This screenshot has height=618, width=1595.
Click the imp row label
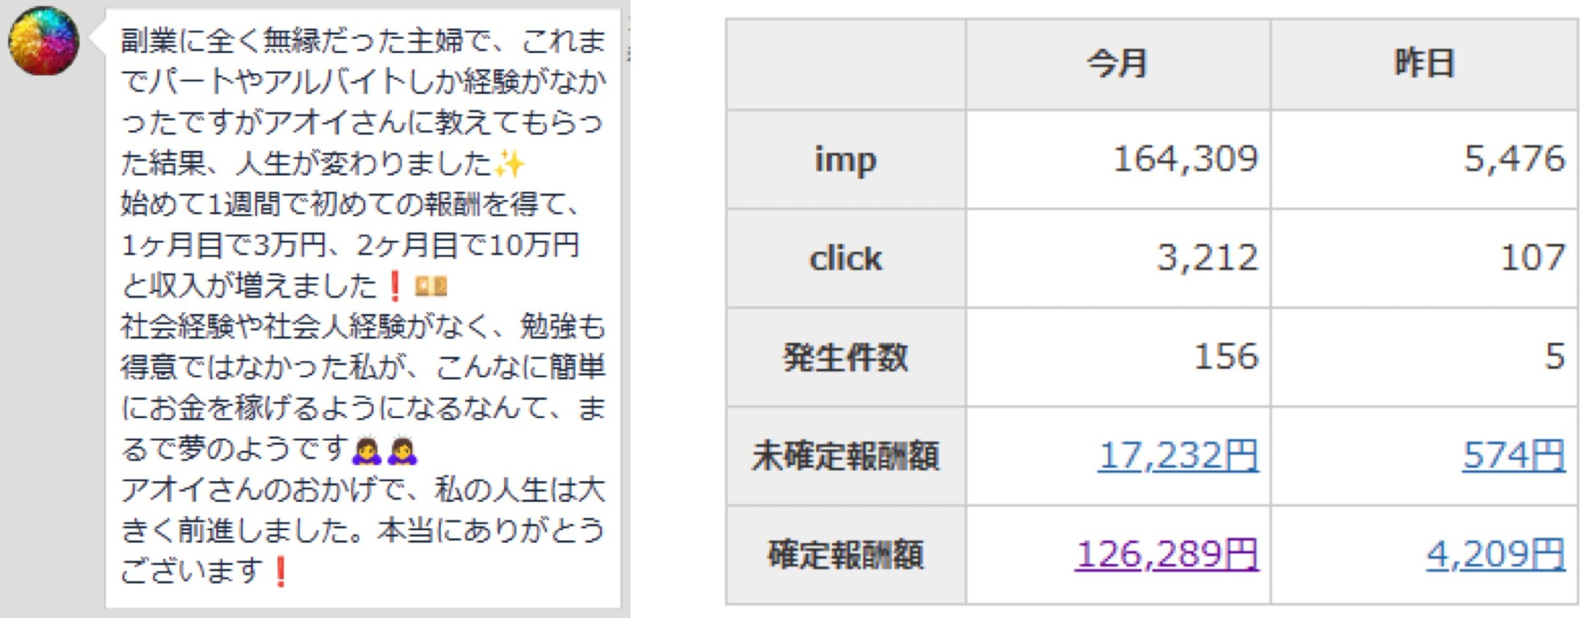pos(845,160)
